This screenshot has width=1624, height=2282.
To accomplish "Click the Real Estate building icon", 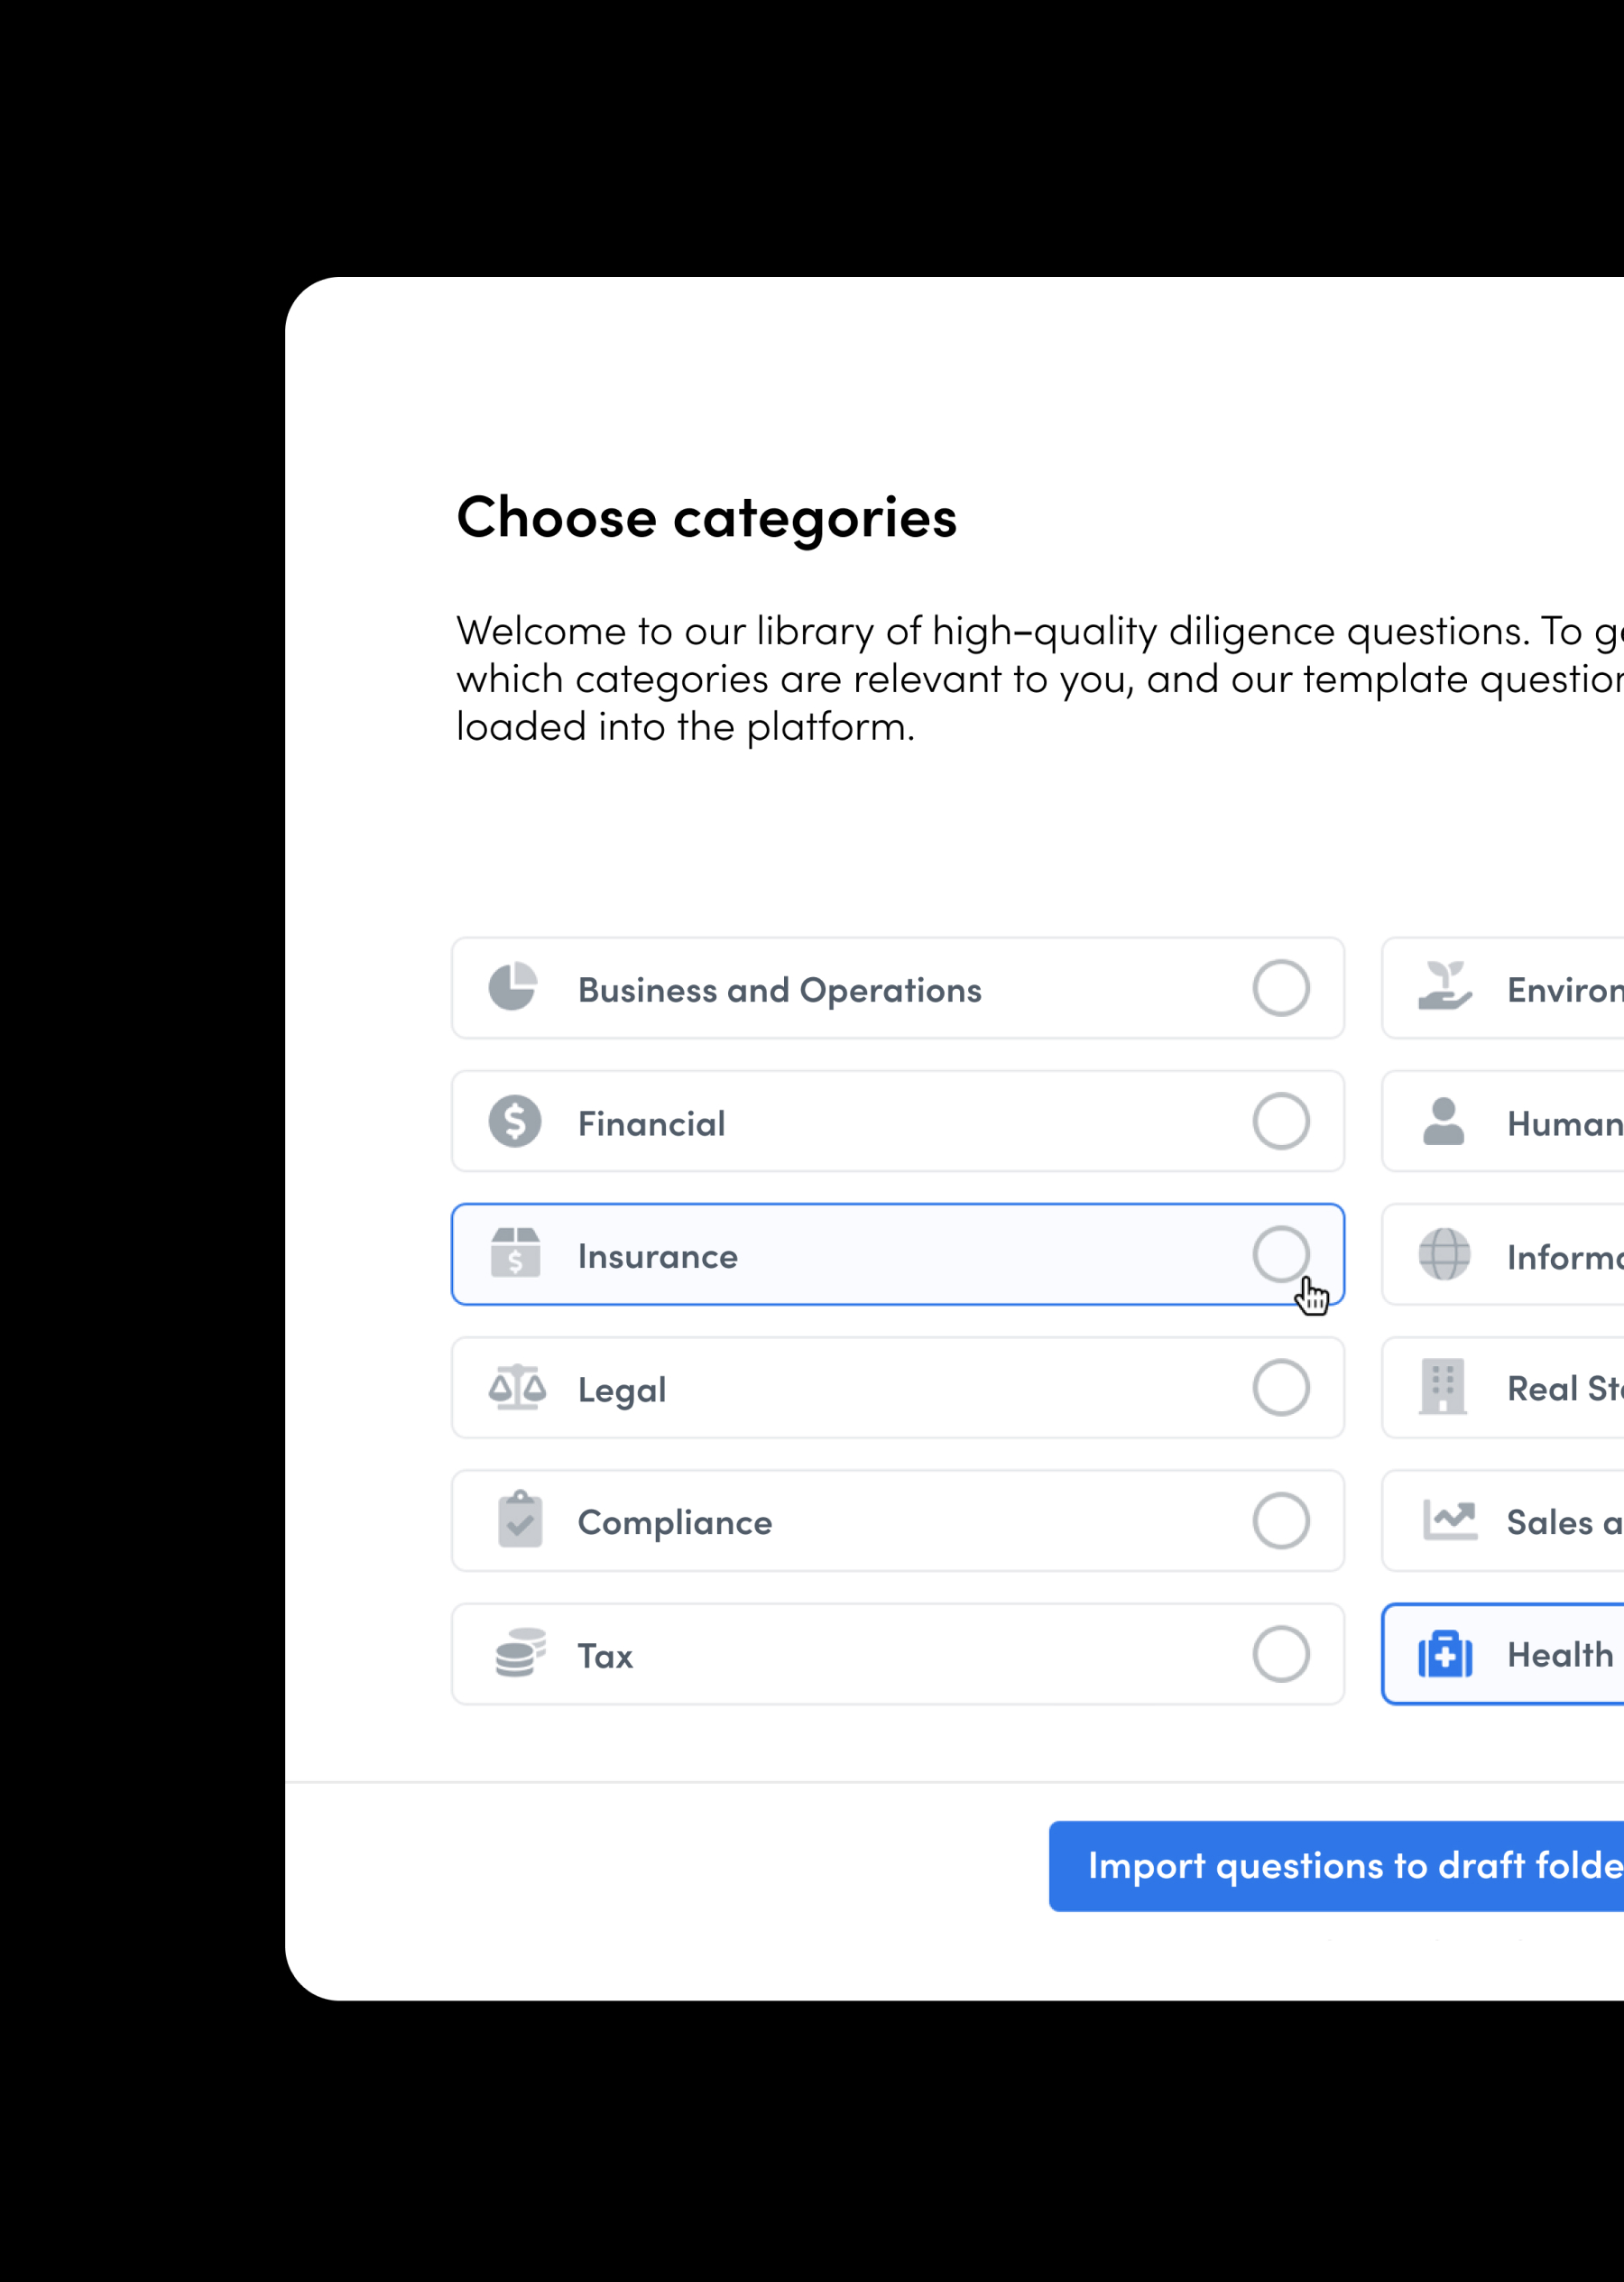I will (1443, 1386).
